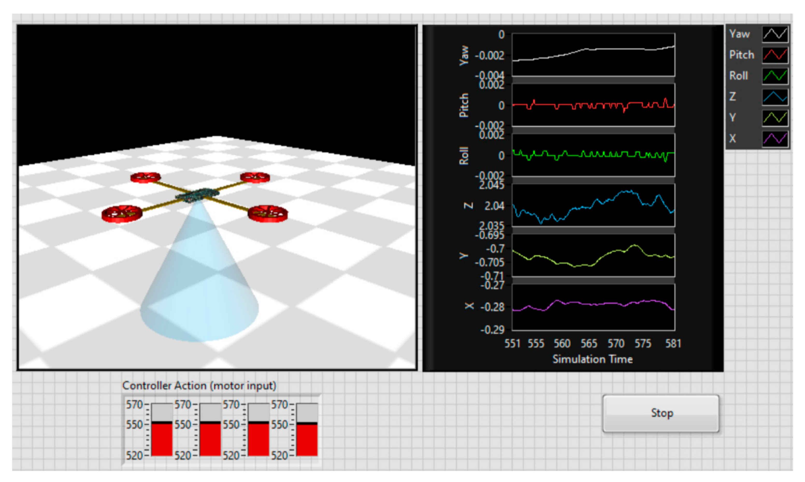Click the front-left red rotor of quadcopter
The width and height of the screenshot is (805, 482).
122,214
